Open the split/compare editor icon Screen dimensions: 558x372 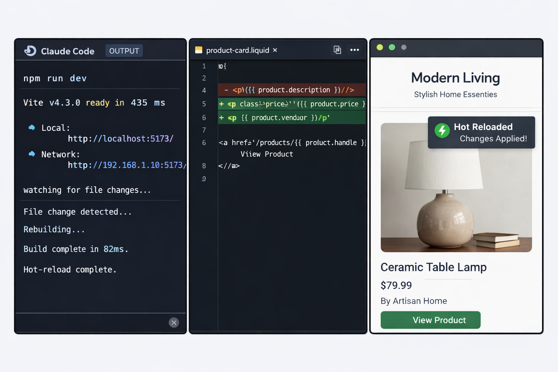337,50
